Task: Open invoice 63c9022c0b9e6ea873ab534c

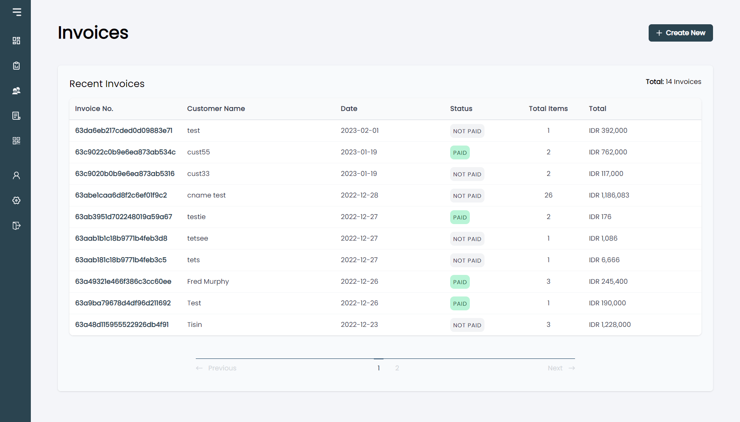Action: 125,152
